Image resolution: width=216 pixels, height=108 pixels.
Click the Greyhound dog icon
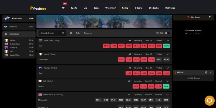click(6, 27)
